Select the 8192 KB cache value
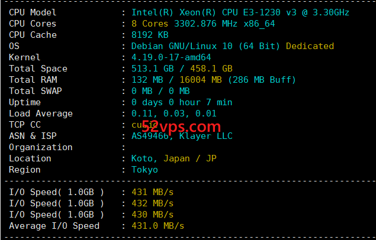Screen dimensions: 376x240 coord(150,35)
